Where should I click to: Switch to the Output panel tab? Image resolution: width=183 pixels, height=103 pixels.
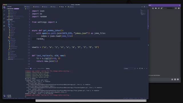coord(34,68)
